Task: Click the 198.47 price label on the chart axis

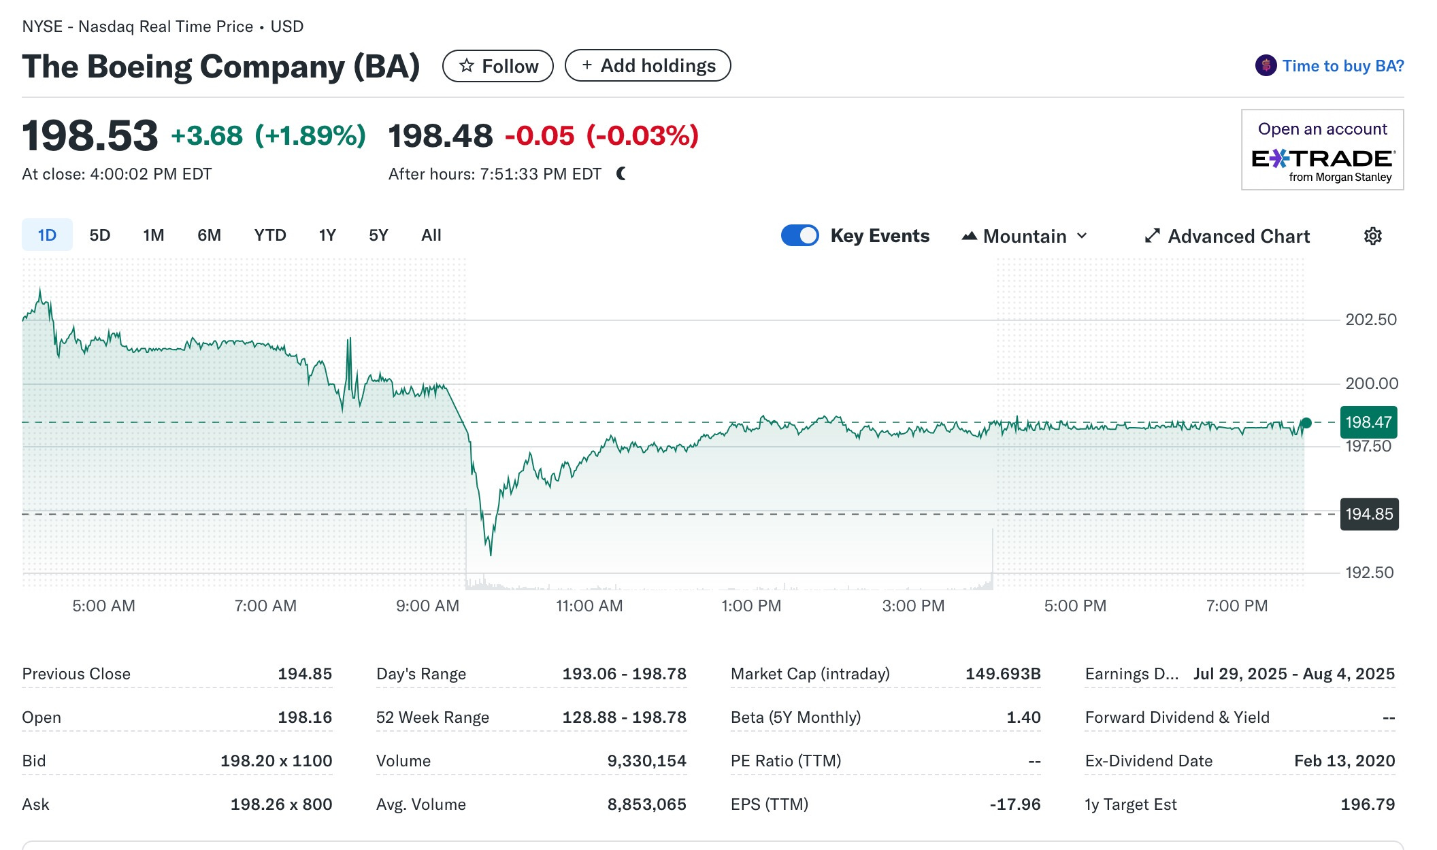Action: 1368,422
